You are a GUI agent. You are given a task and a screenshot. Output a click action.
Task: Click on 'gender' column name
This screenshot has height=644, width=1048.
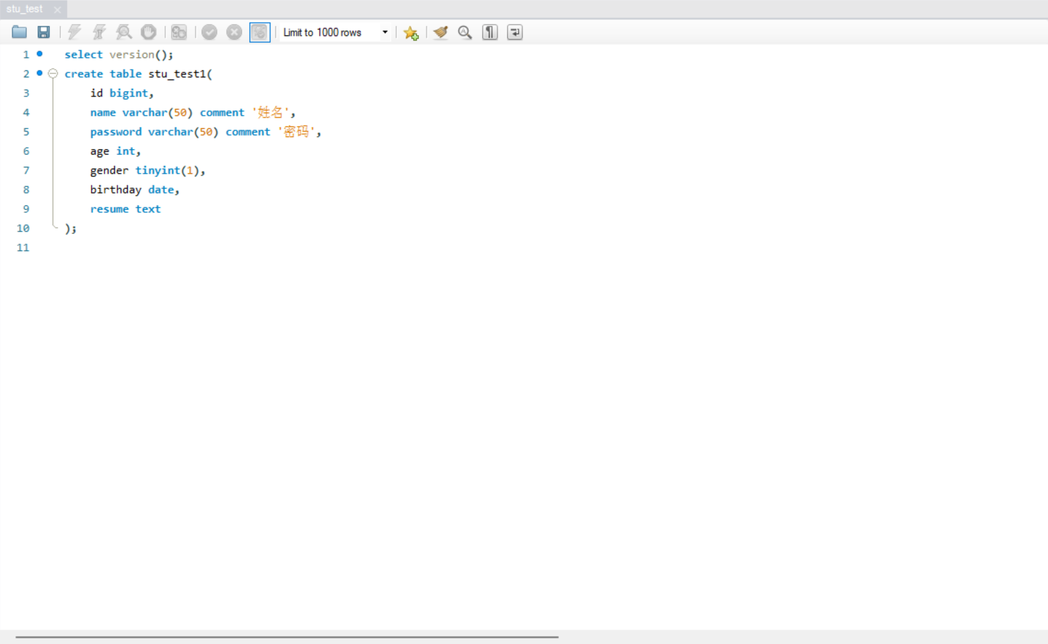point(109,170)
